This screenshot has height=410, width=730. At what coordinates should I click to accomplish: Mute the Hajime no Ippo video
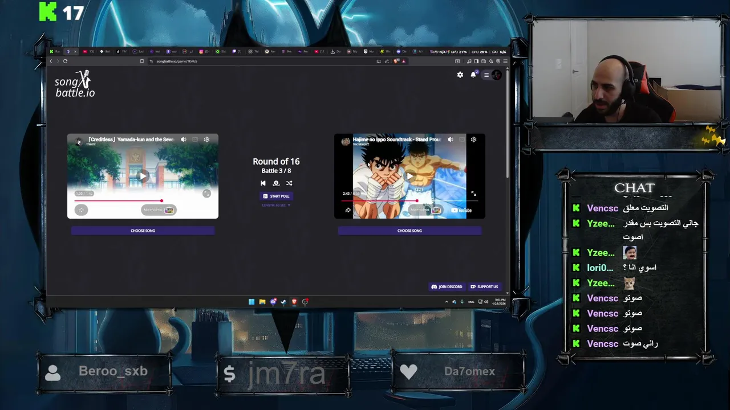451,140
